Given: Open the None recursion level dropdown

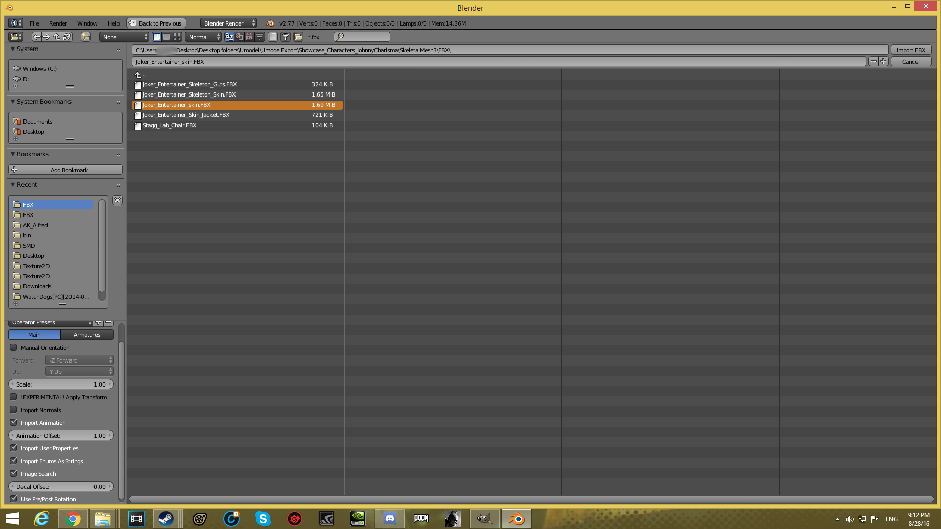Looking at the screenshot, I should click(x=124, y=37).
